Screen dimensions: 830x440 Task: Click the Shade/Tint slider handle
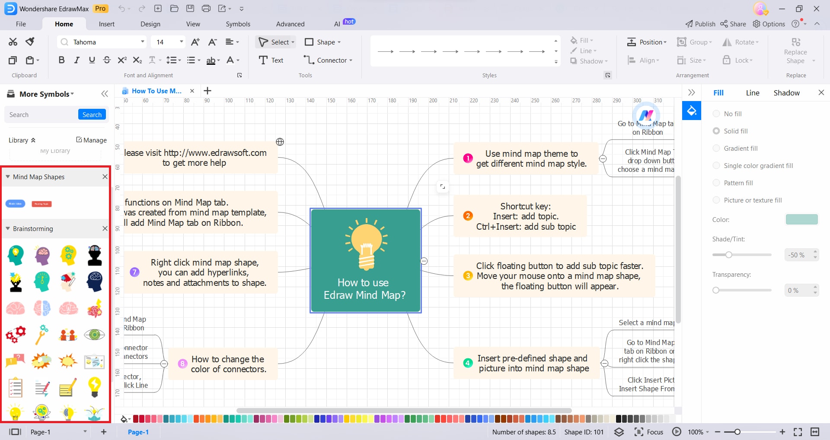point(729,255)
